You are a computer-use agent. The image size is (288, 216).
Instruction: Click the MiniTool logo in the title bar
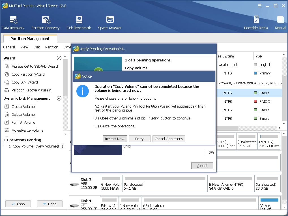pyautogui.click(x=5, y=6)
